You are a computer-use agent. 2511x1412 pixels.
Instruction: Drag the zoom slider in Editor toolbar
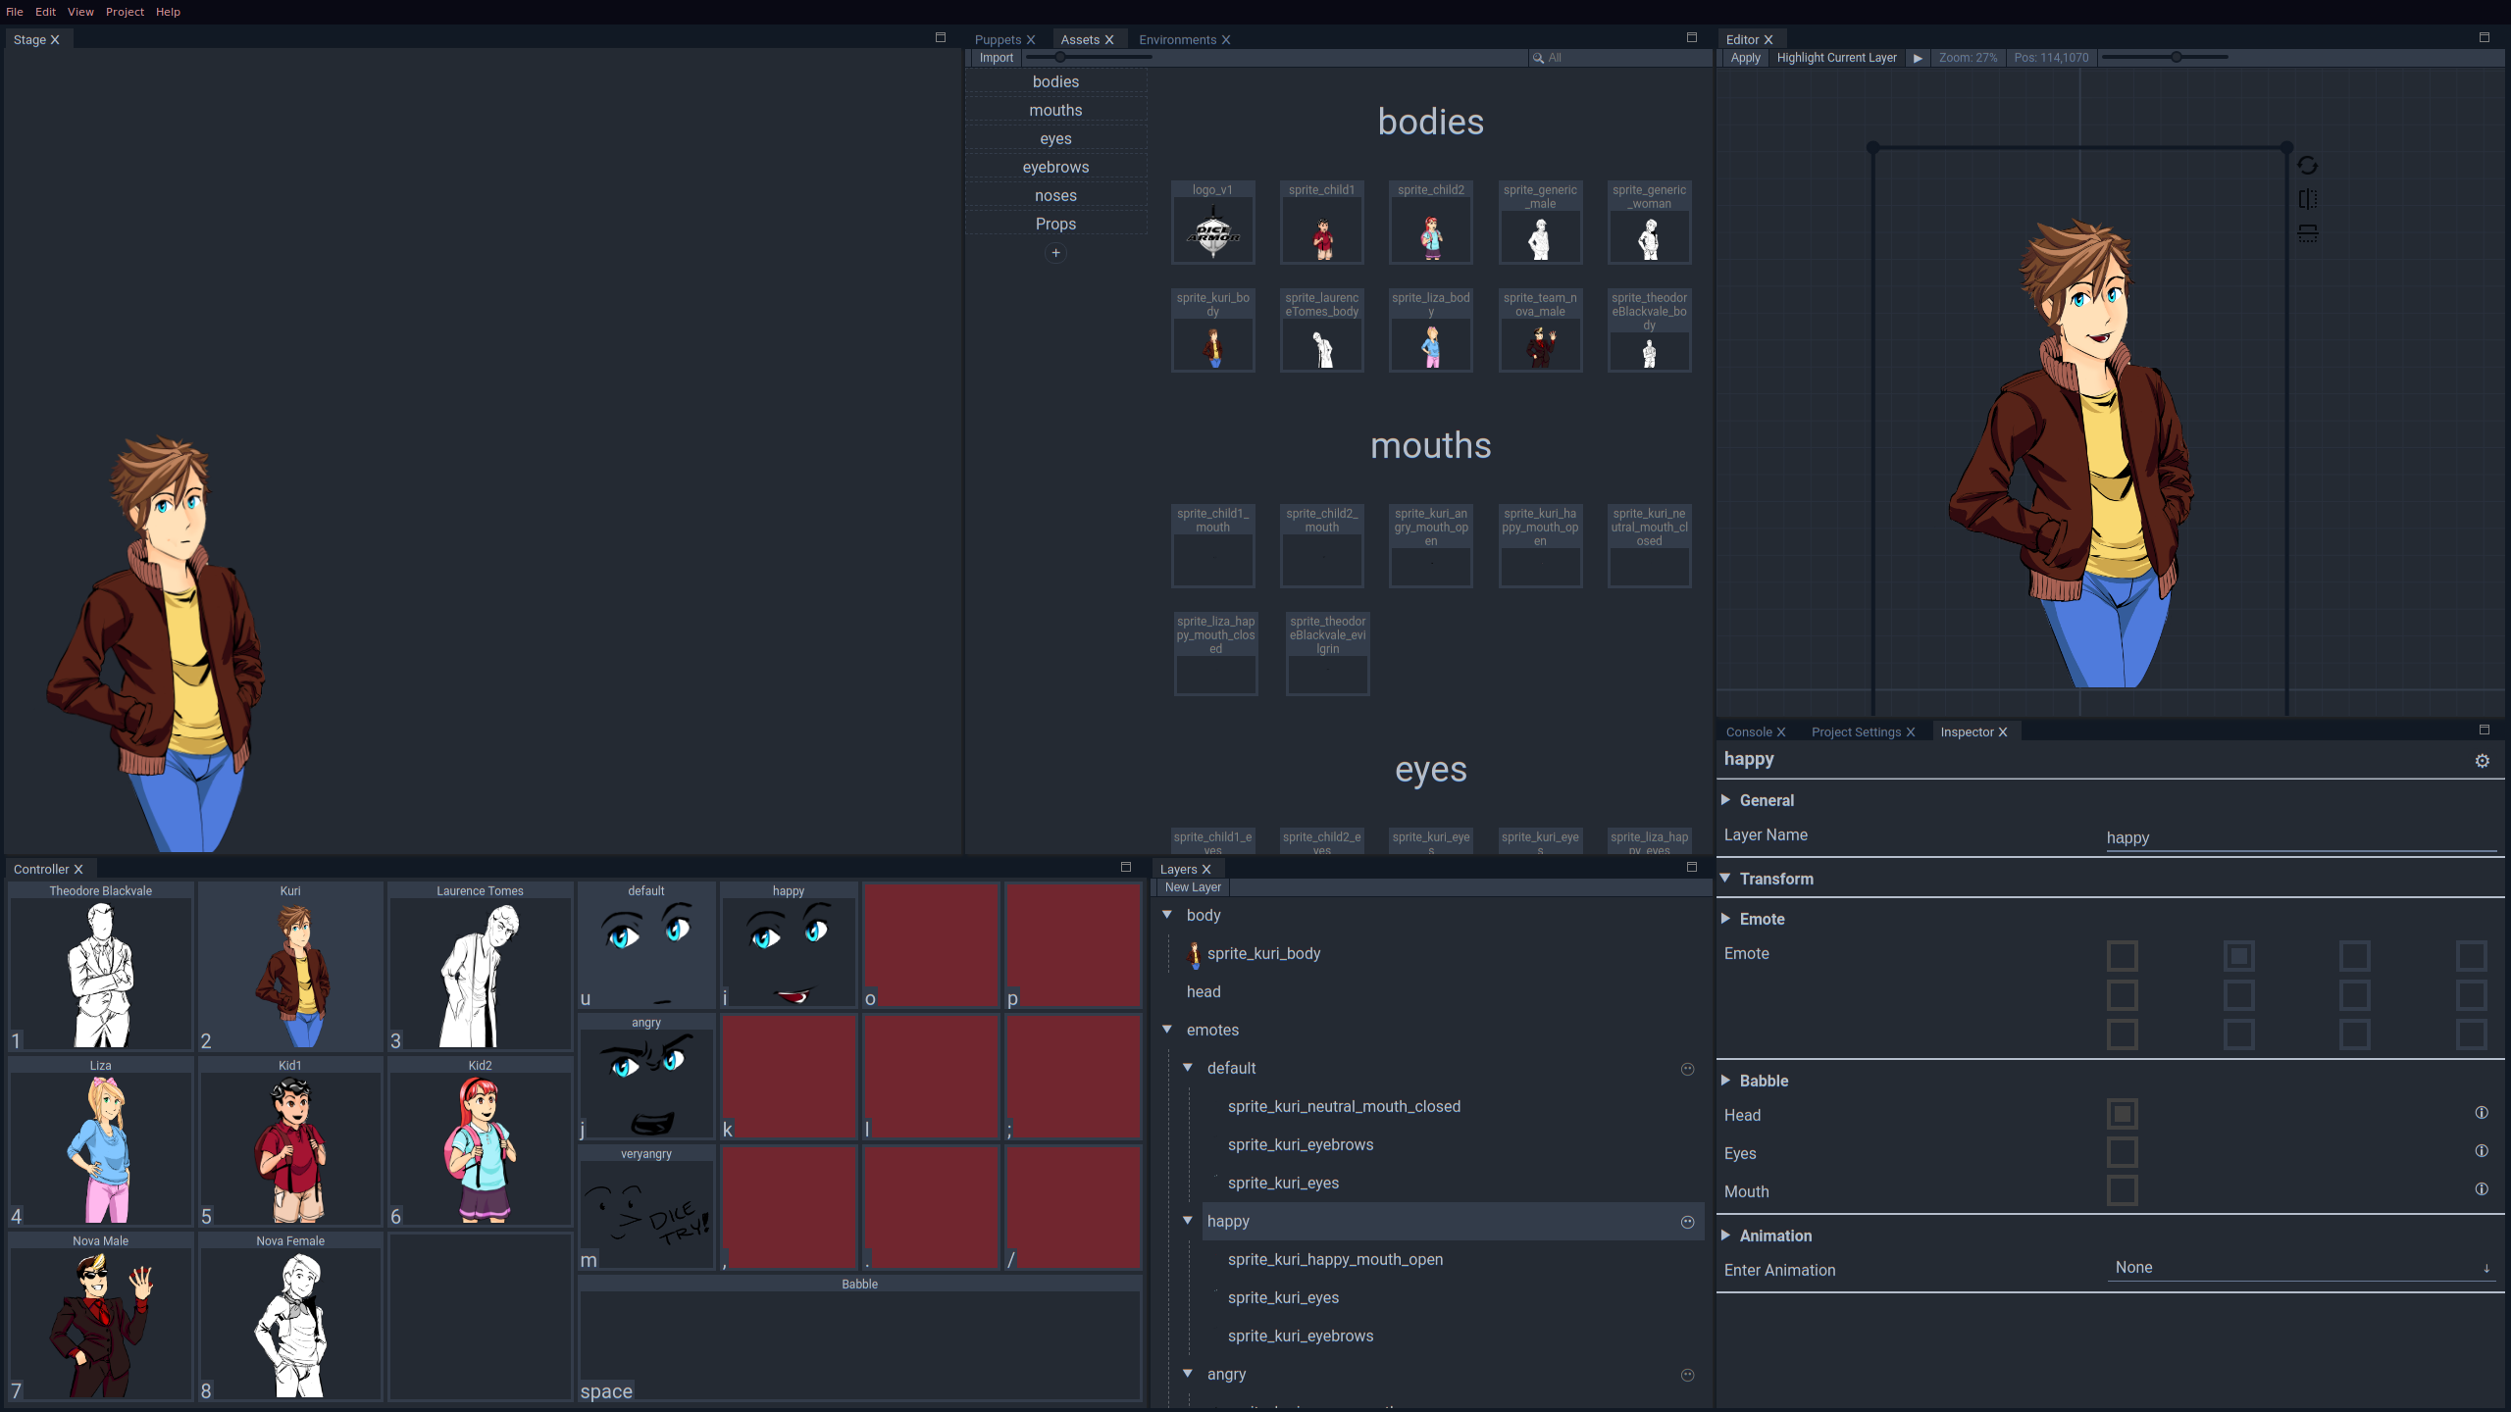(x=2175, y=57)
